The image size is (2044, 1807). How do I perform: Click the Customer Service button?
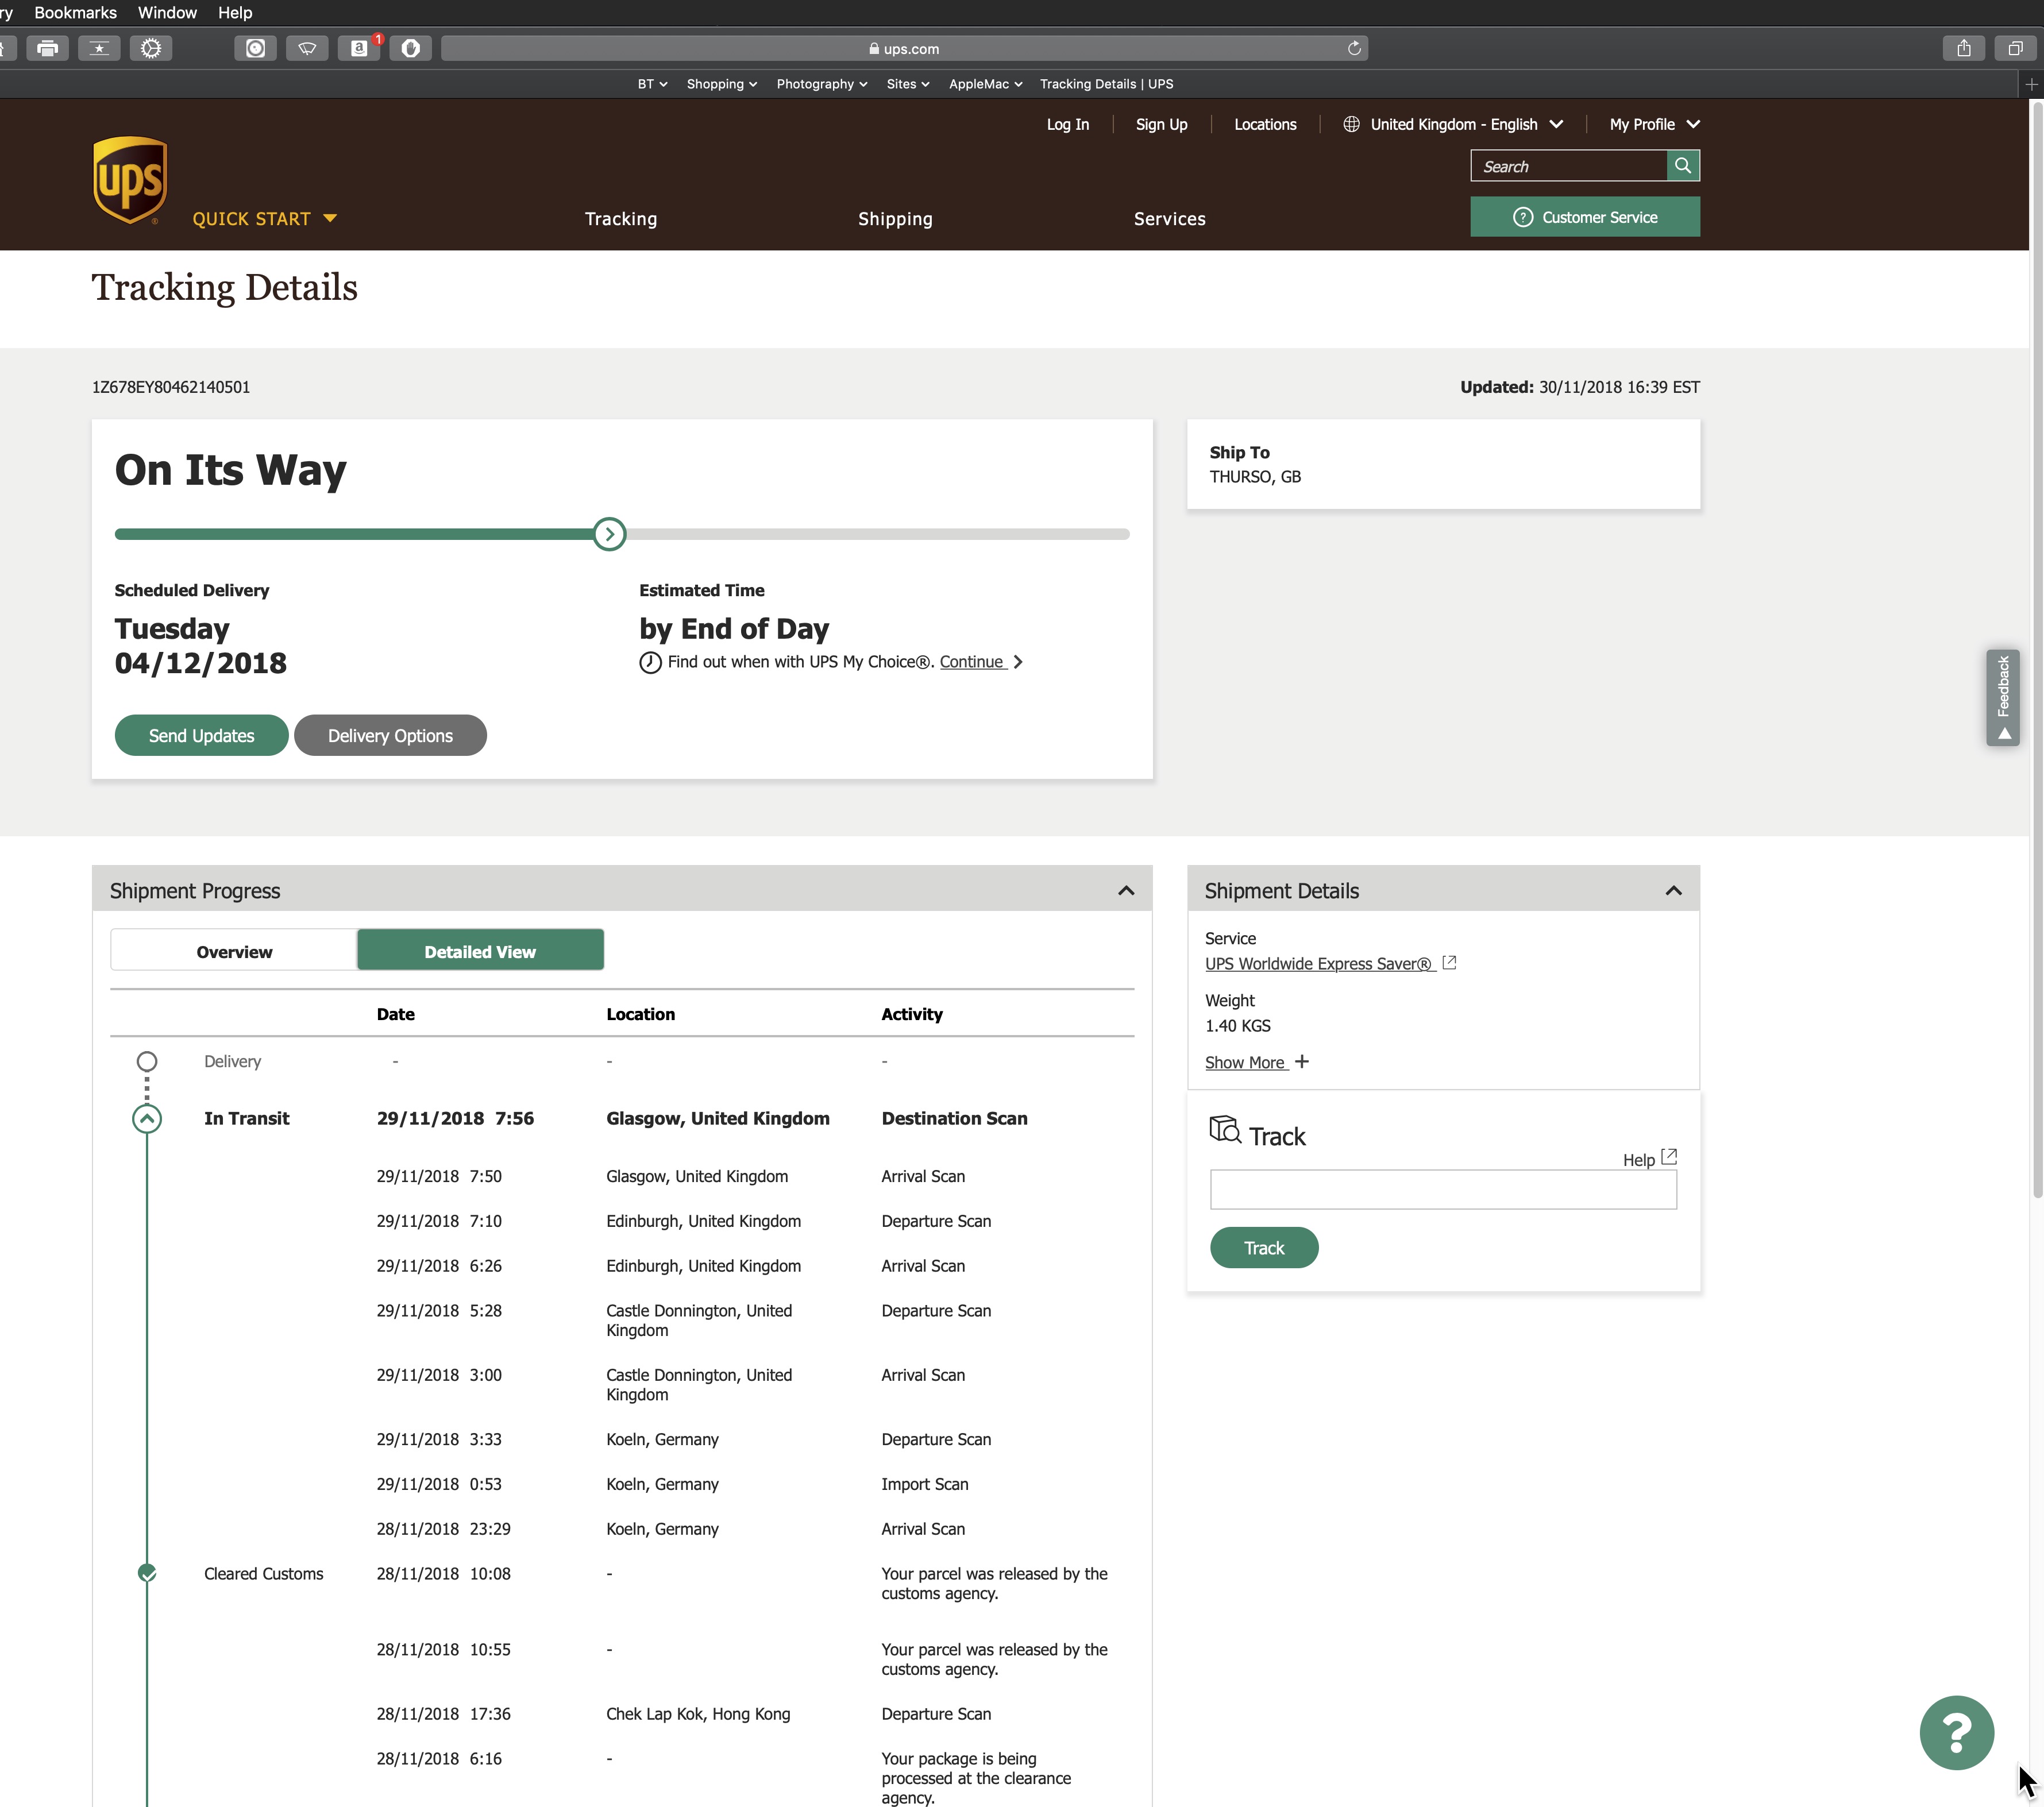[1584, 217]
